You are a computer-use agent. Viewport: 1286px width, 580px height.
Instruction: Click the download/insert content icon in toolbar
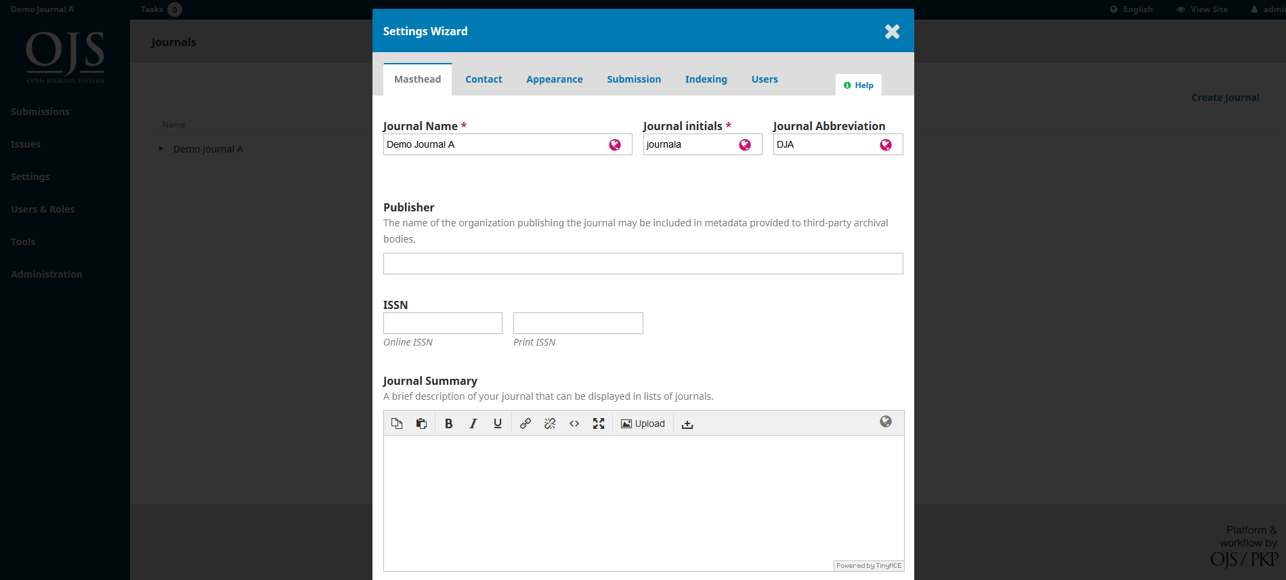(x=687, y=423)
